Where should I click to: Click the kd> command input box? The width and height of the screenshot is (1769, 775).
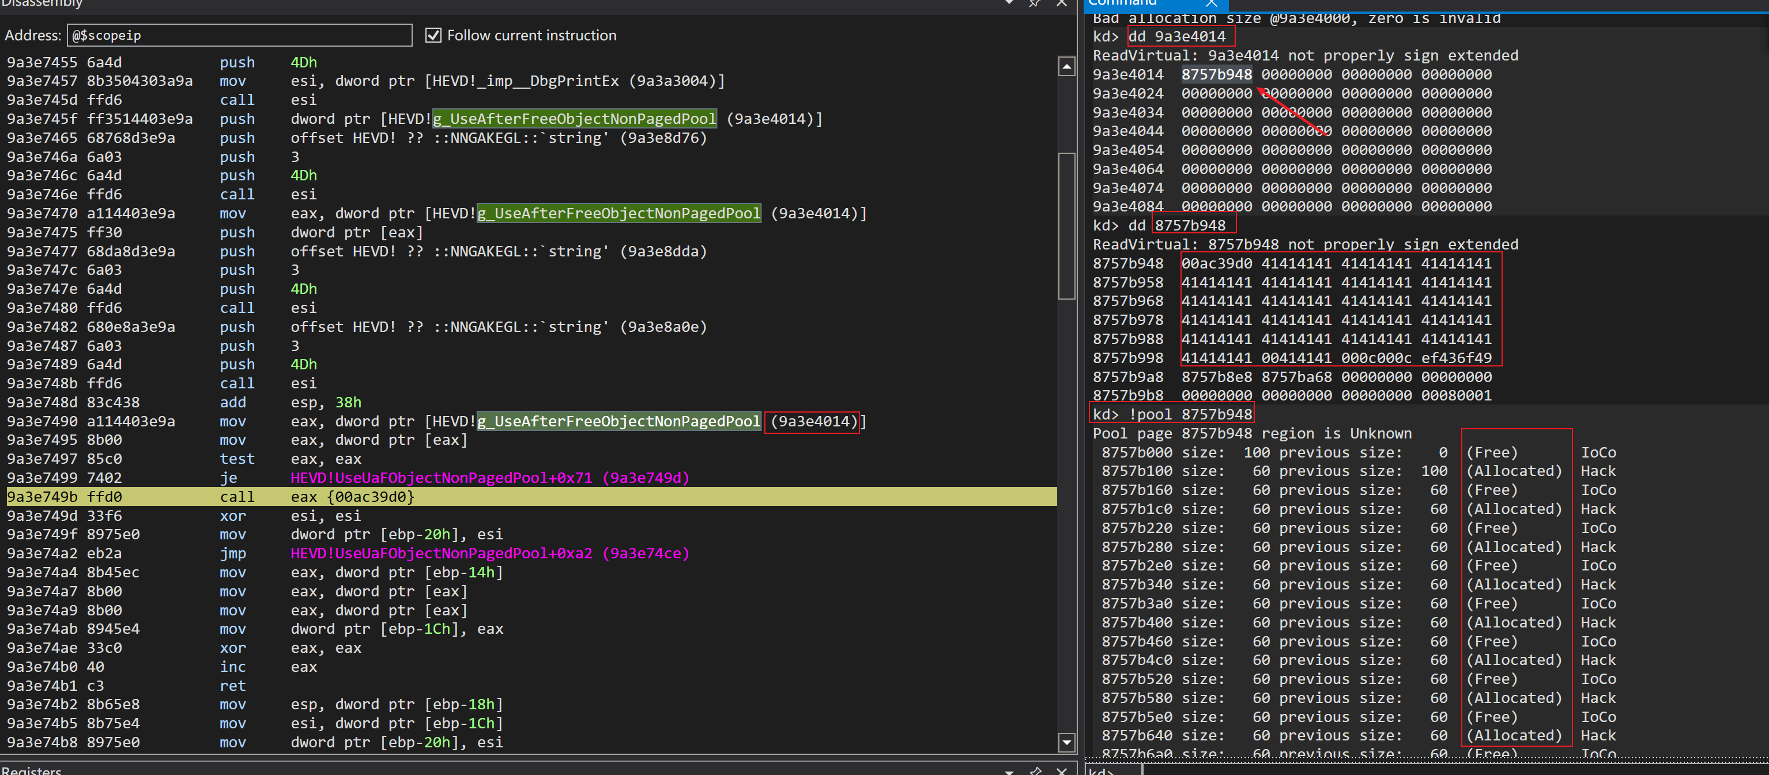pyautogui.click(x=1454, y=770)
